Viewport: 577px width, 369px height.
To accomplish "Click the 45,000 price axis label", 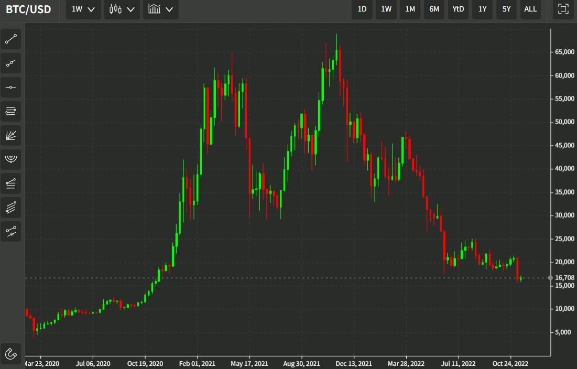I will 564,145.
